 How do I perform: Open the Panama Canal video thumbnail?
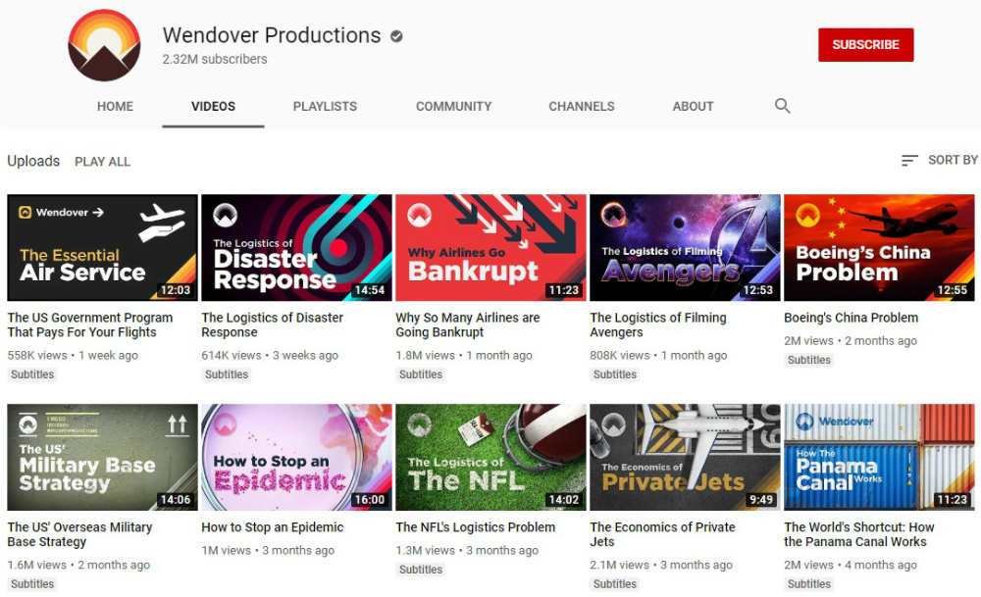879,457
